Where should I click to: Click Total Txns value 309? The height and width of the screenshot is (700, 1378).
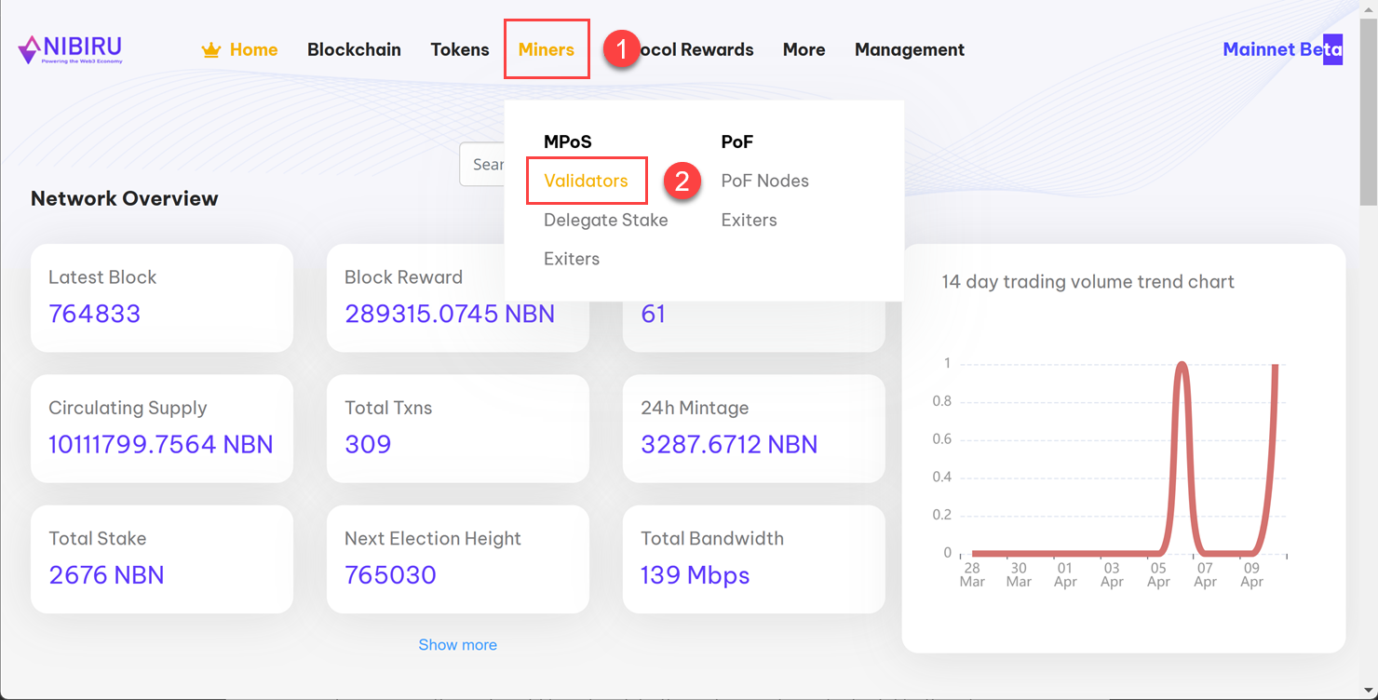368,444
